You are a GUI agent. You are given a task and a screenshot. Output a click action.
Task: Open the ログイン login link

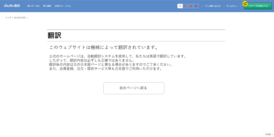[x=232, y=6]
